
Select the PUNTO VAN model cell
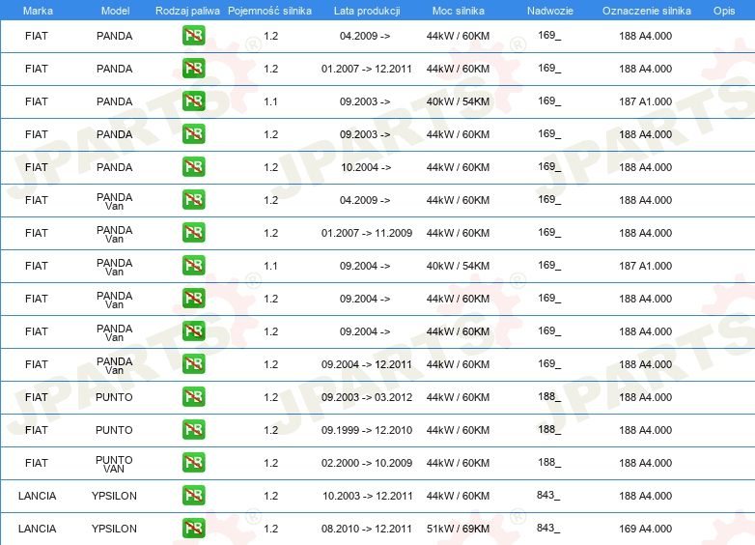point(114,464)
